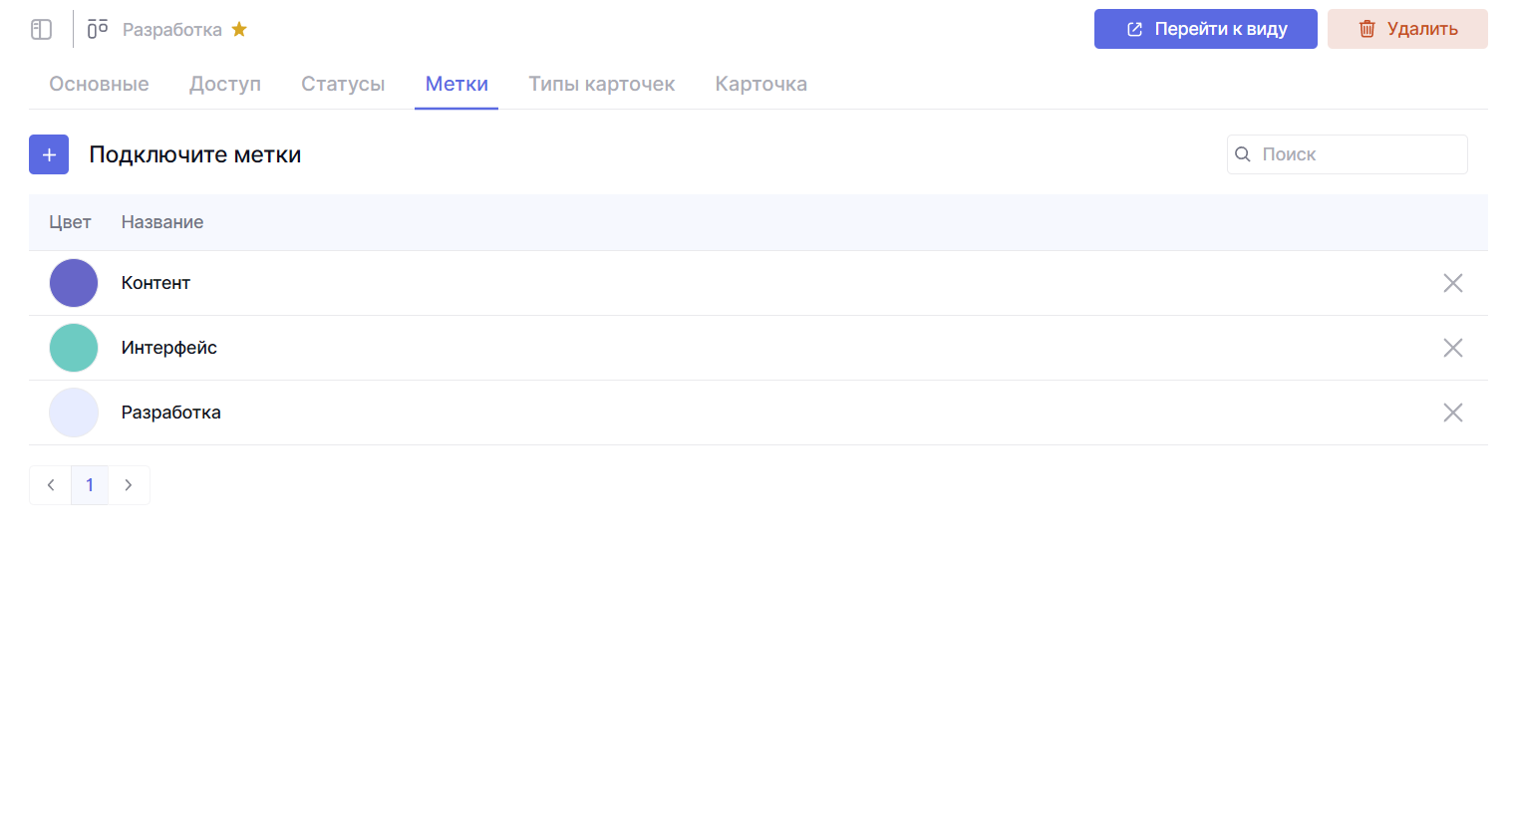Click the teal Интерфейс color circle
This screenshot has height=830, width=1515.
74,348
